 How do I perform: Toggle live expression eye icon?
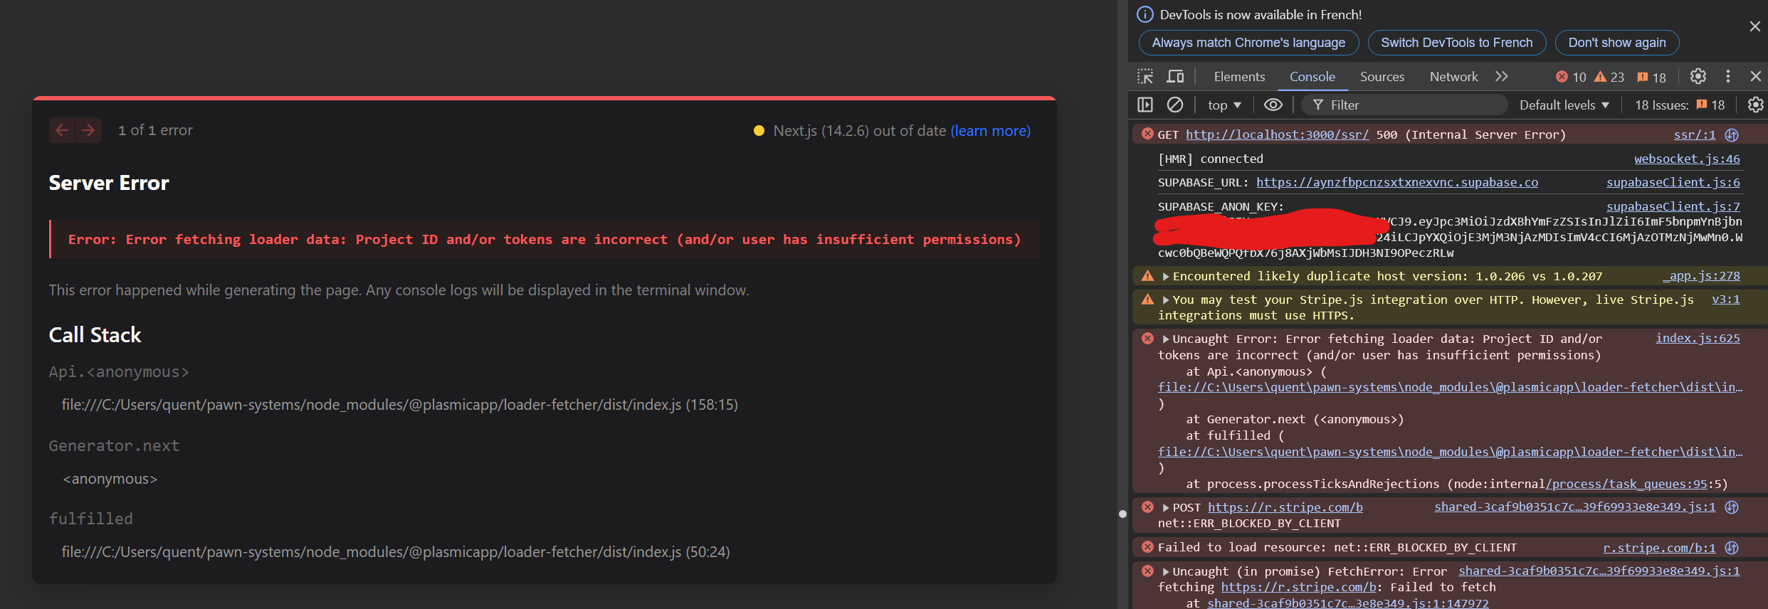(x=1273, y=105)
